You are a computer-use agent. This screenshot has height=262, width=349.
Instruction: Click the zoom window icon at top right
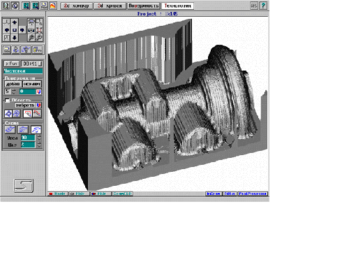pyautogui.click(x=39, y=22)
